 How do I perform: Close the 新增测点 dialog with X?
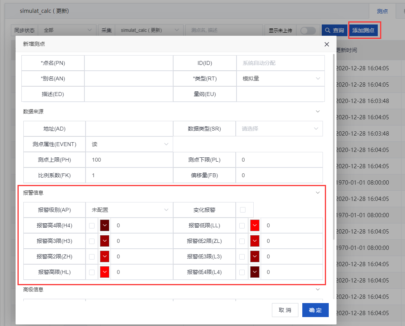[326, 44]
